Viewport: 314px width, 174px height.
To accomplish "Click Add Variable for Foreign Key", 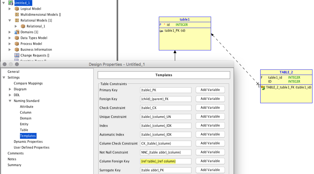I will coord(210,99).
